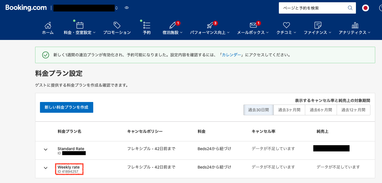Toggle the eye visibility icon in header

click(127, 8)
